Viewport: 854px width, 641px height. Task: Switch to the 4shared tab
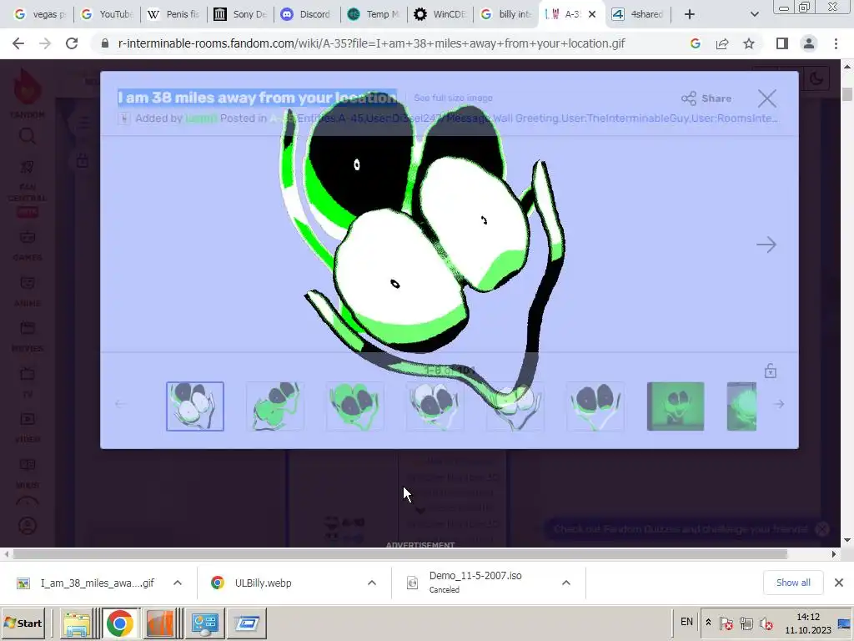(638, 14)
